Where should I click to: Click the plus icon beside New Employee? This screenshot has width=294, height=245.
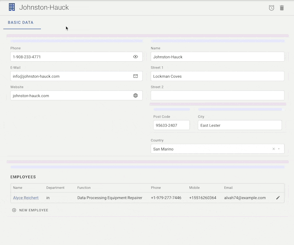click(14, 210)
